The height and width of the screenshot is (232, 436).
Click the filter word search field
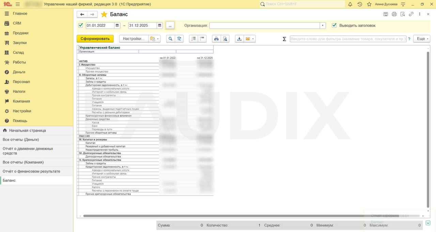(348, 39)
